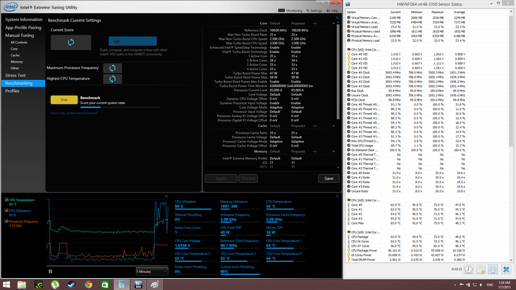Viewport: 516px width, 290px height.
Task: Select the CPU Package Power sensor row
Action: pos(406,251)
